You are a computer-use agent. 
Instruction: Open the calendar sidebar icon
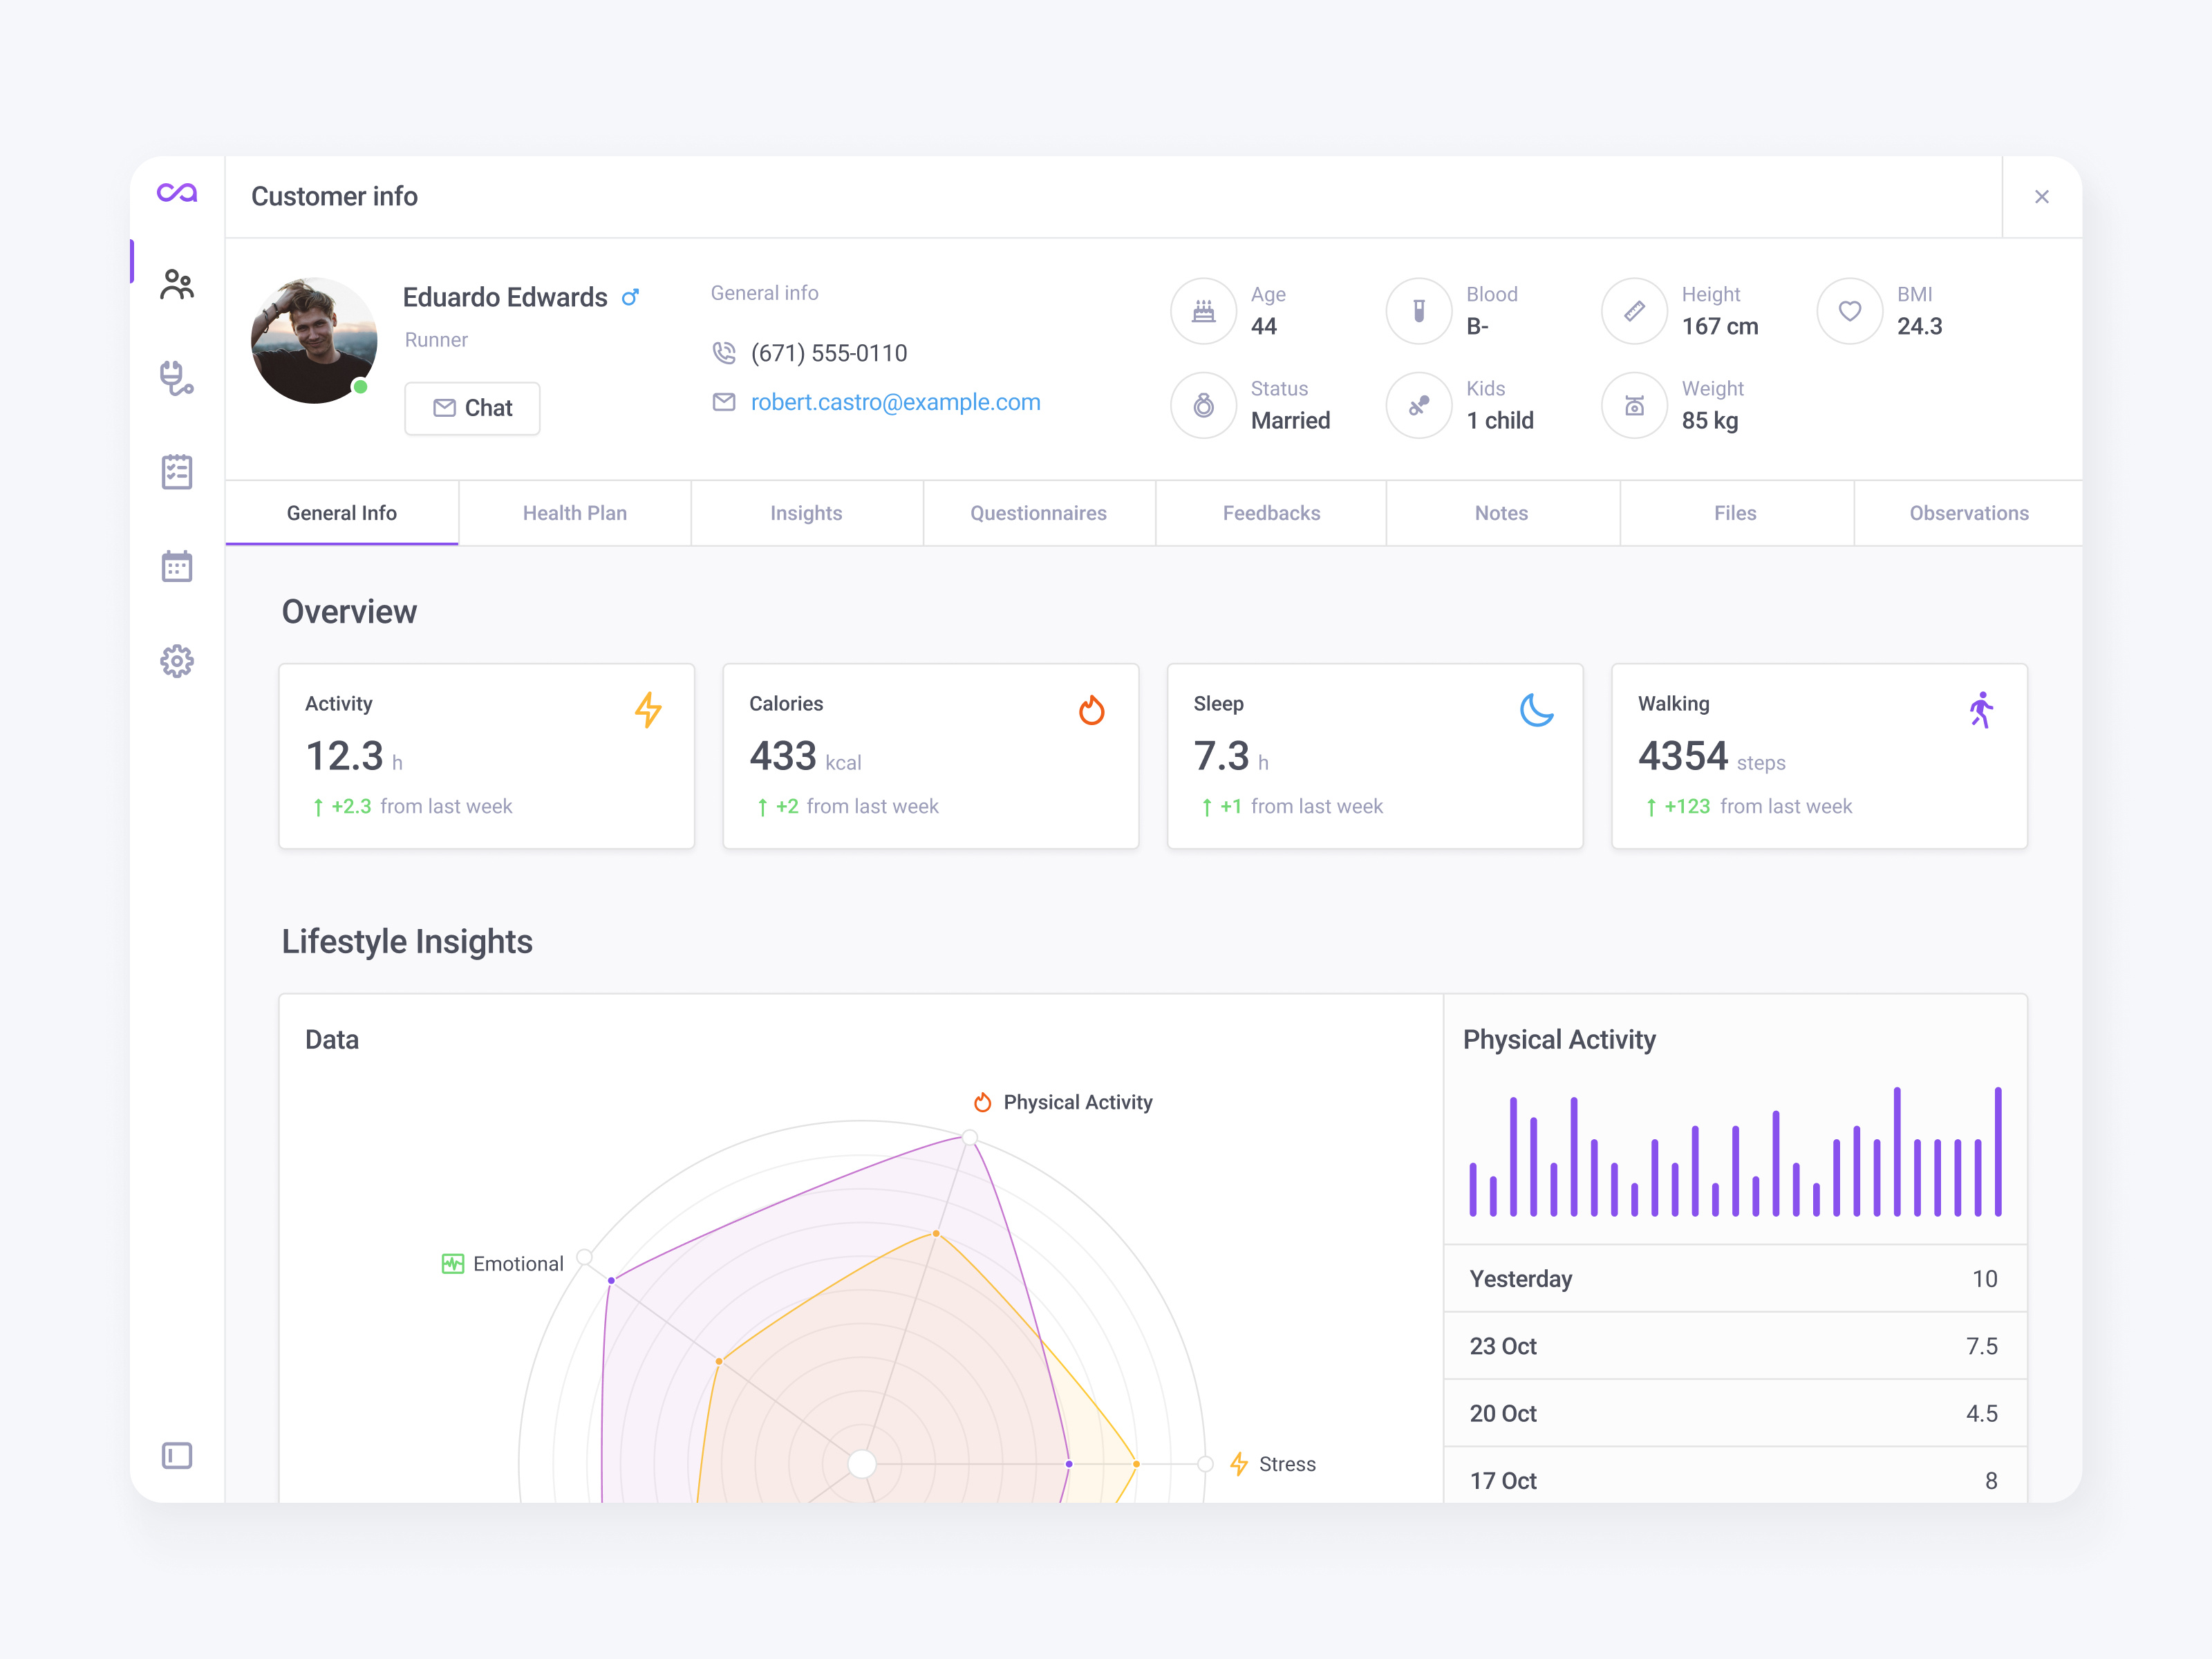pyautogui.click(x=177, y=566)
